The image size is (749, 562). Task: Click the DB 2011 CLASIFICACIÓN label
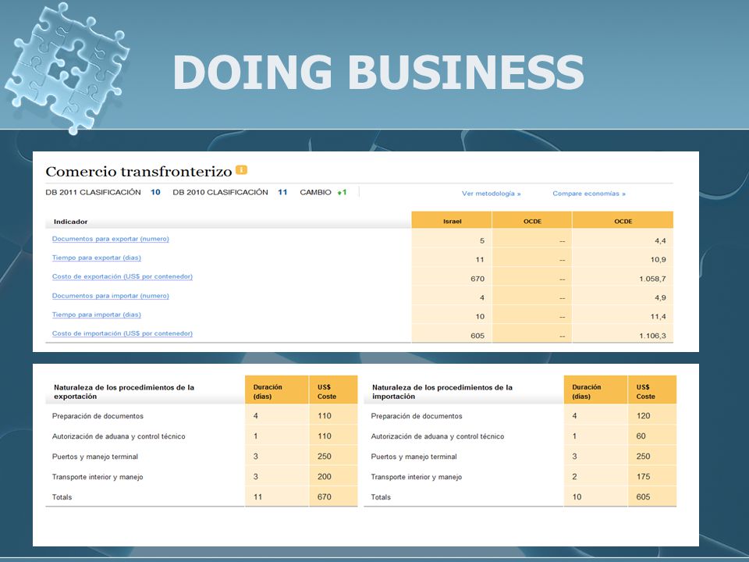pyautogui.click(x=93, y=192)
